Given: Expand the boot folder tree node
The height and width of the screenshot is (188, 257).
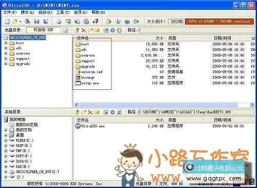Looking at the screenshot, I should click(x=6, y=43).
